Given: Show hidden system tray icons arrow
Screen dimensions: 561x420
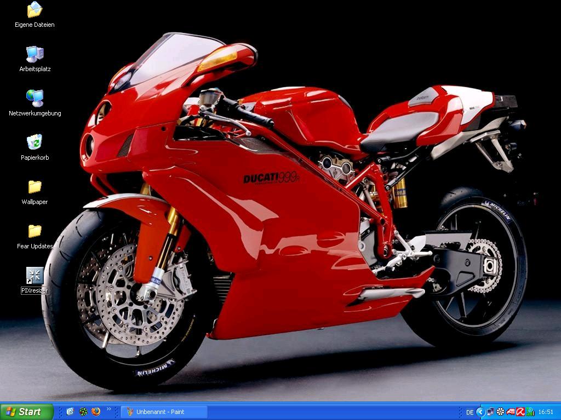Looking at the screenshot, I should click(480, 412).
